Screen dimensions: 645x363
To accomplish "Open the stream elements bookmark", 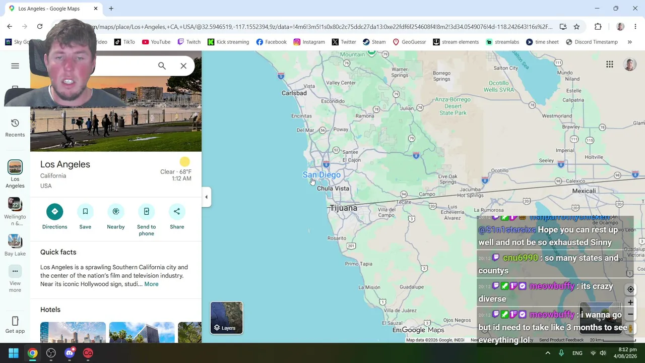I will (456, 42).
